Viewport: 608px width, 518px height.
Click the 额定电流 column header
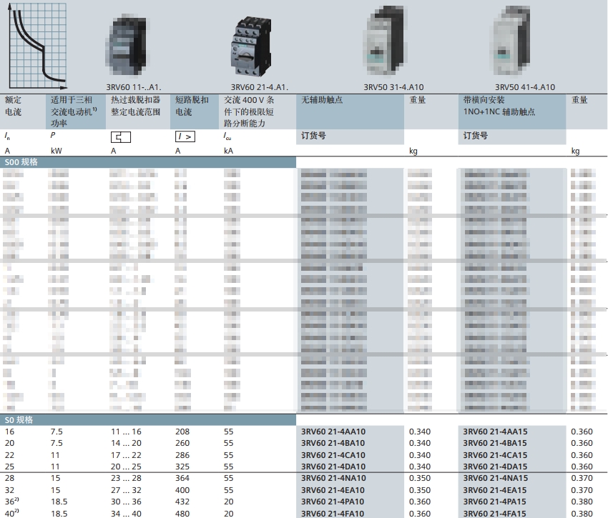[x=13, y=106]
